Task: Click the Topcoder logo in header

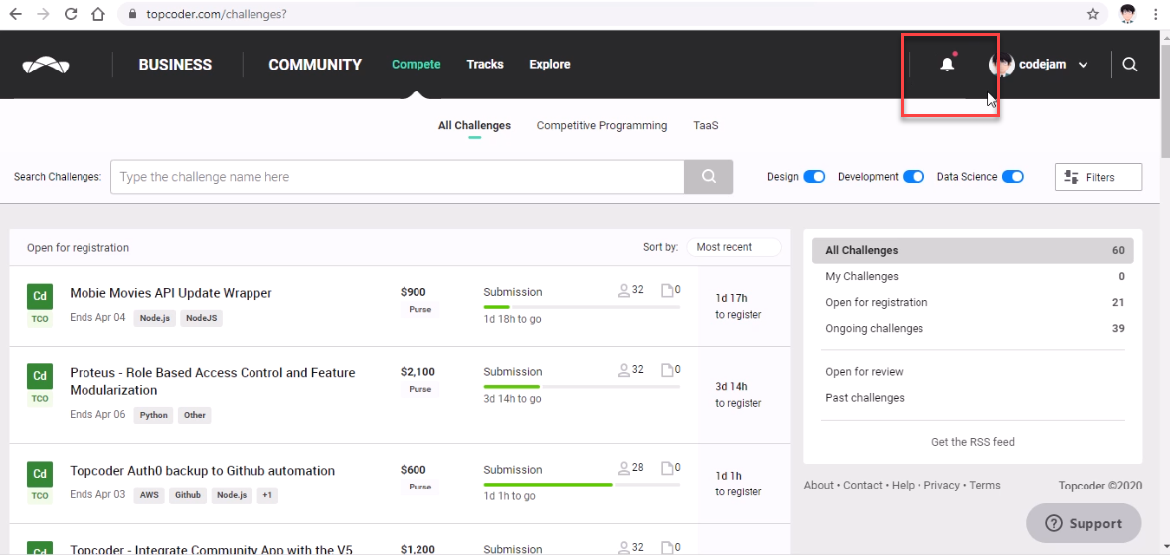Action: pos(46,65)
